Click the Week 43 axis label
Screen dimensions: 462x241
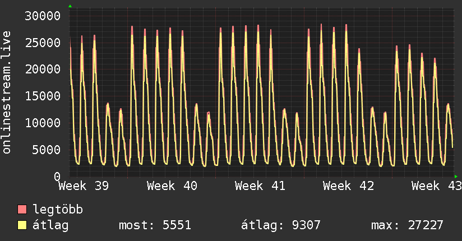coord(437,186)
